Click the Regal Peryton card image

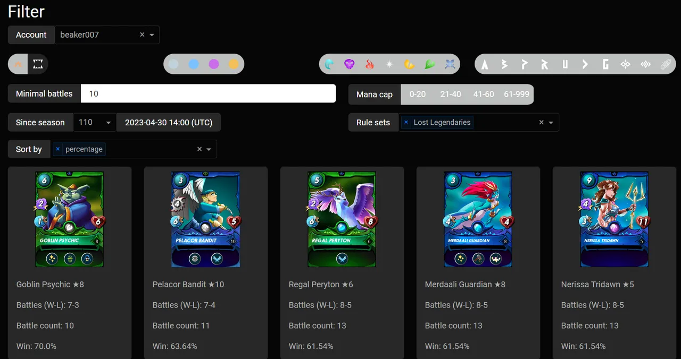342,219
